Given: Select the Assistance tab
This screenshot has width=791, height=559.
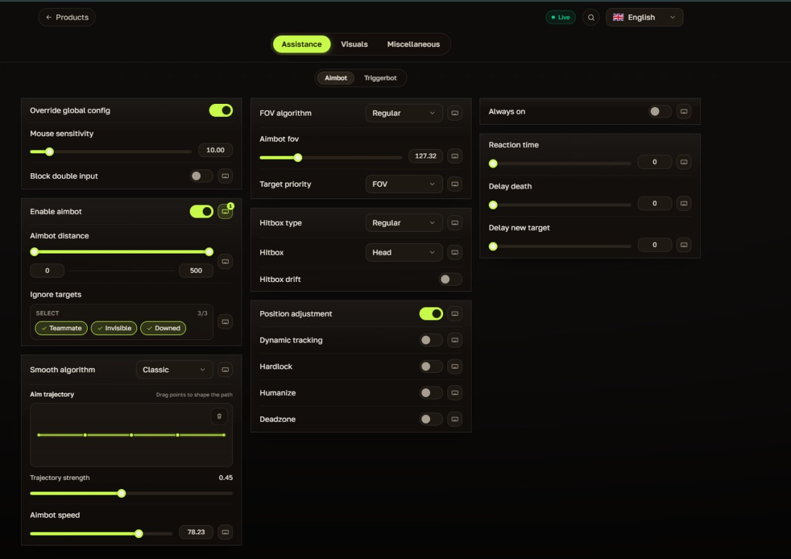Looking at the screenshot, I should pos(302,45).
